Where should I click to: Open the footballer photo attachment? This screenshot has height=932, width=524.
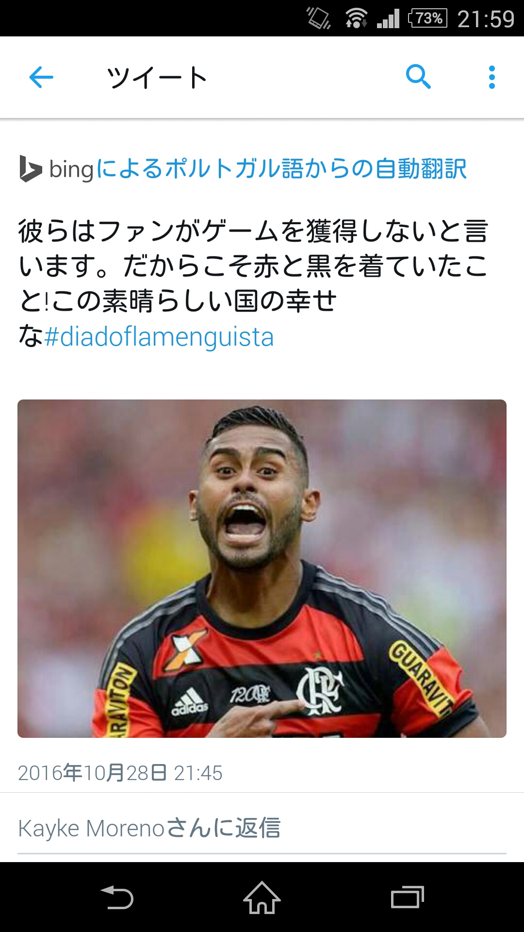pos(262,568)
